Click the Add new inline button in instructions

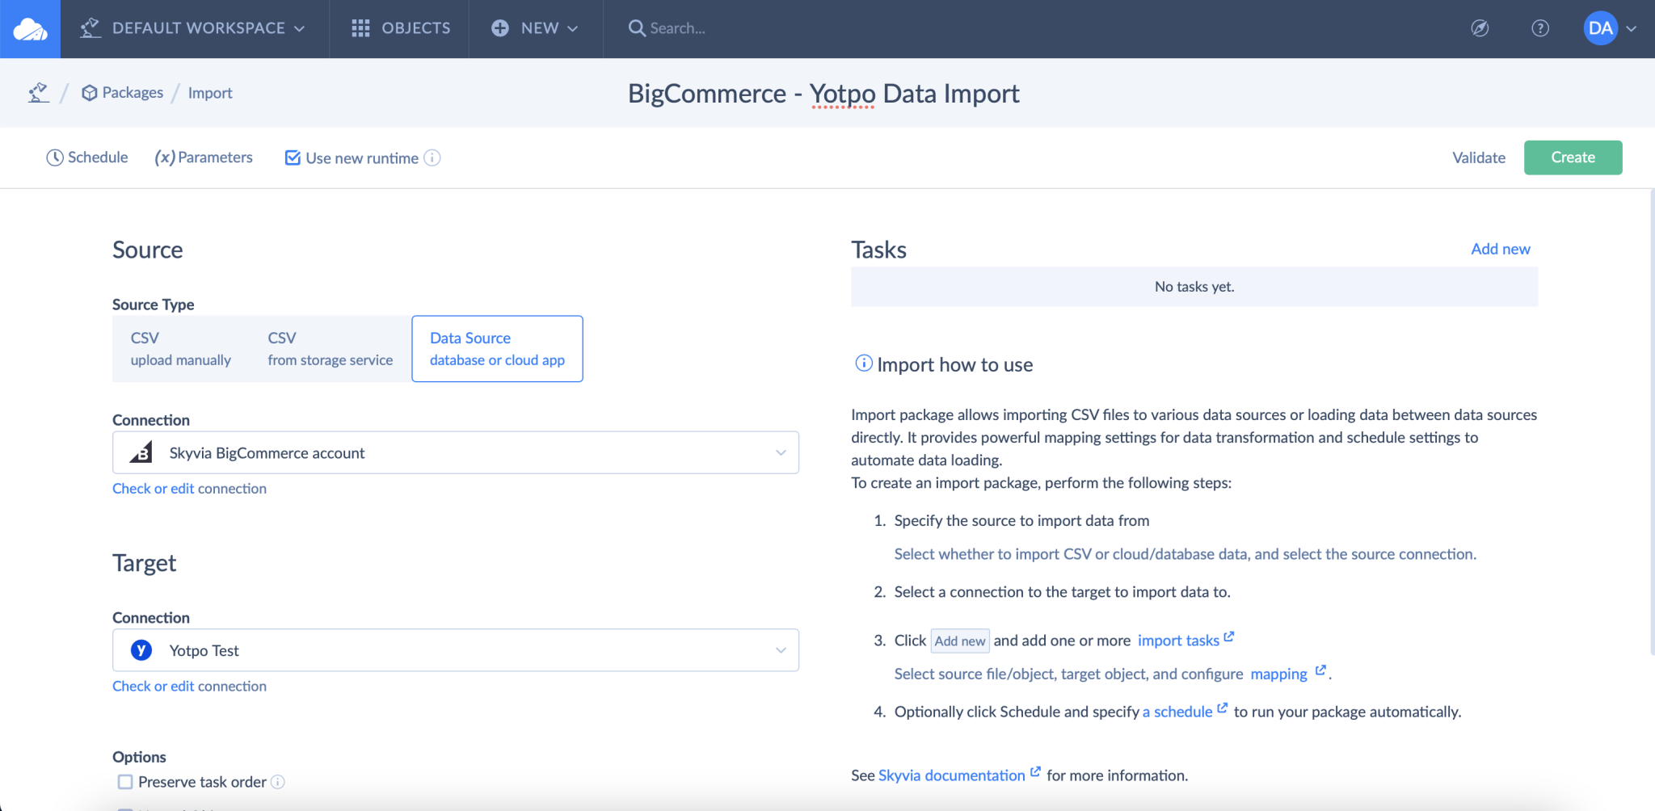pos(960,641)
